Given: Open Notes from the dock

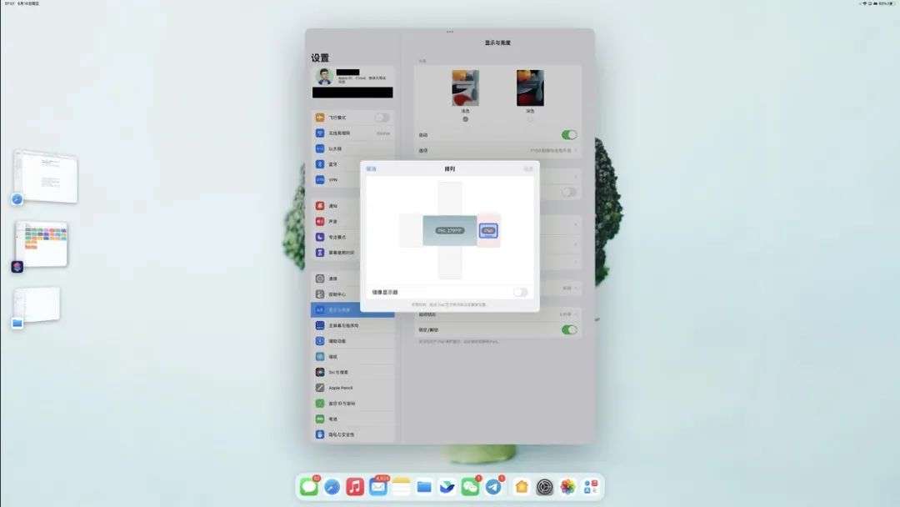Looking at the screenshot, I should click(401, 487).
